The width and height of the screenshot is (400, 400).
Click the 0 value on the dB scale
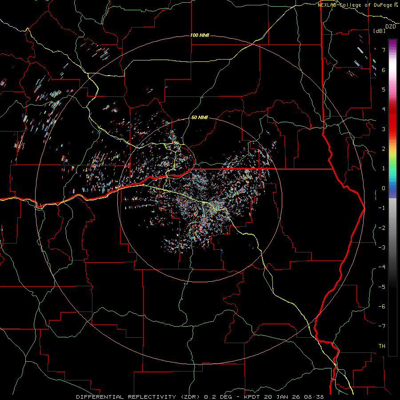(x=384, y=188)
